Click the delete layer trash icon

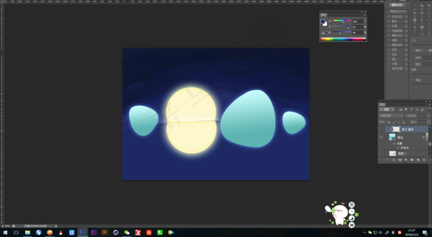[x=424, y=160]
